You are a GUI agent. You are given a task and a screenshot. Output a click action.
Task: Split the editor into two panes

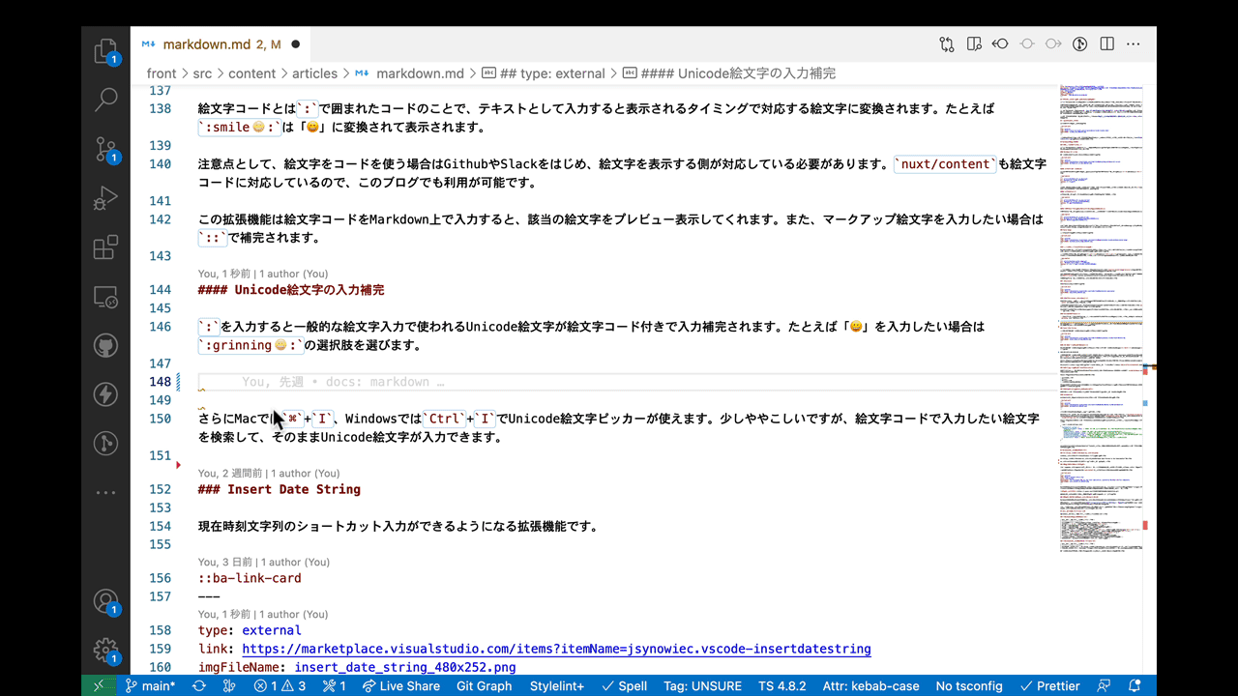pos(1105,43)
